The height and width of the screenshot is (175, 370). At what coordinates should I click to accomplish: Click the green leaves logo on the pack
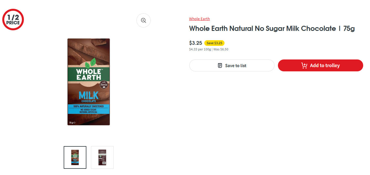(x=91, y=63)
